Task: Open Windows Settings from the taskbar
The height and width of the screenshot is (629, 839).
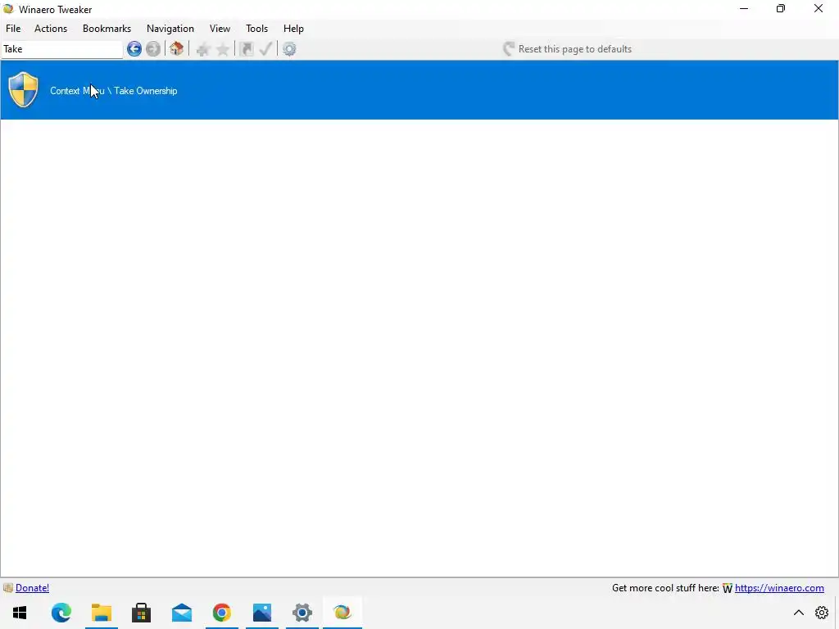Action: pos(302,613)
